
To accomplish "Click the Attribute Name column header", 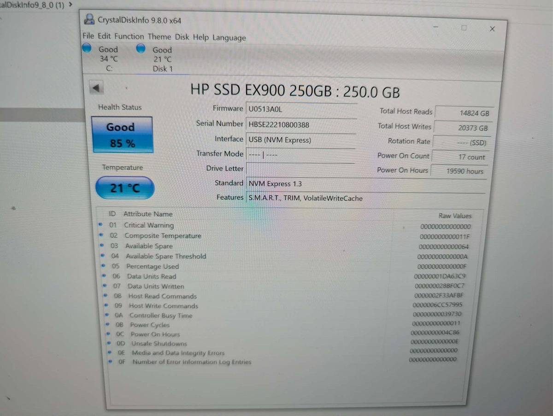I will coord(148,214).
